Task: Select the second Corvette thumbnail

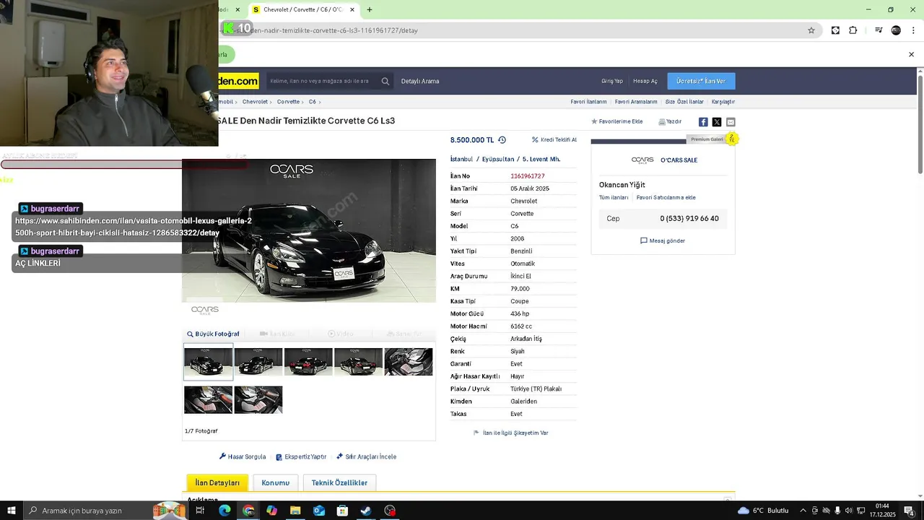Action: [x=258, y=362]
